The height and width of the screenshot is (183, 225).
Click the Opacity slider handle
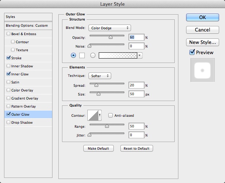111,37
